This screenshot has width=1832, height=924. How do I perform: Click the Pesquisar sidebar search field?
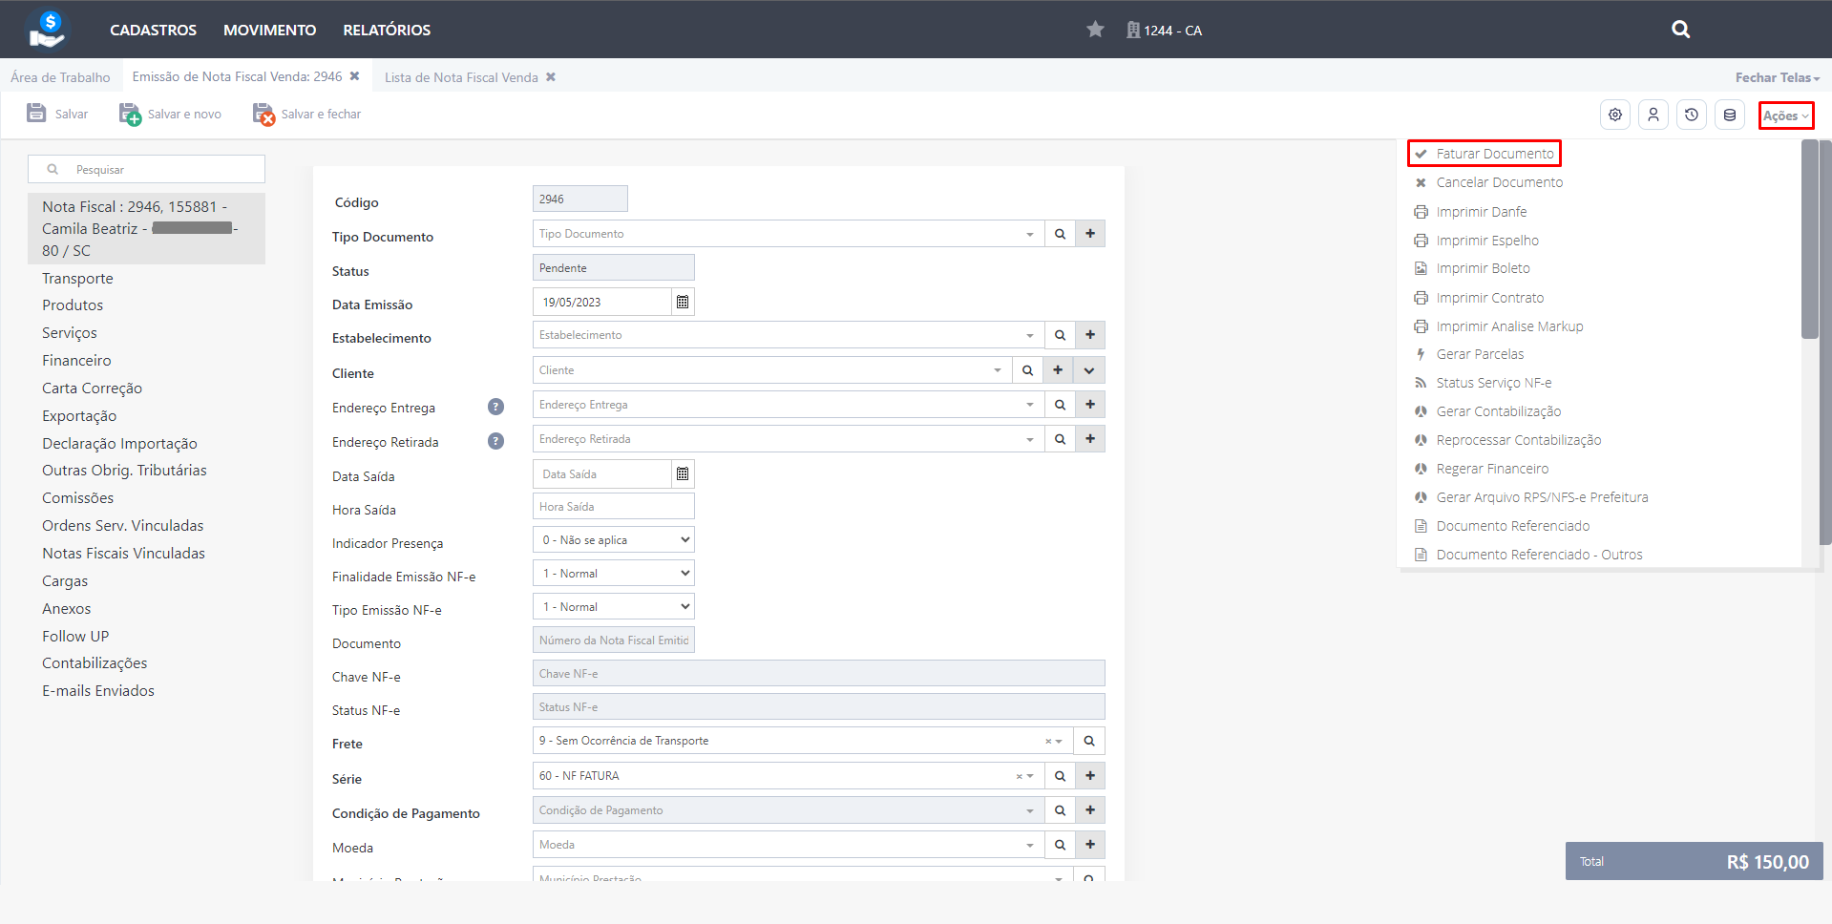pos(146,169)
